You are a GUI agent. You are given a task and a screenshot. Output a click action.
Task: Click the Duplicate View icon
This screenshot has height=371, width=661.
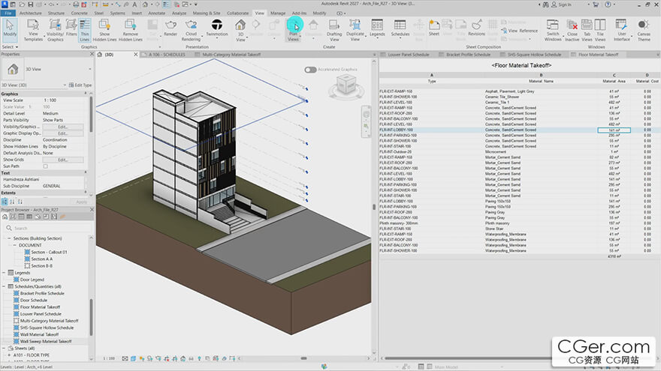355,30
